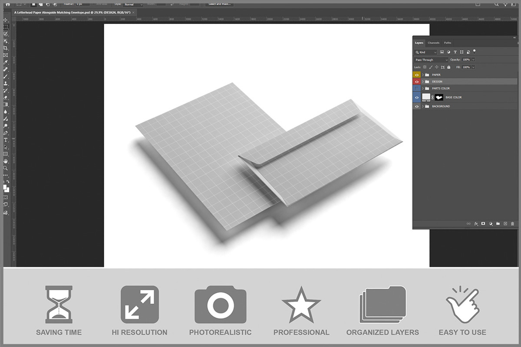Select the Object Selection tool
Screen dimensions: 521x347
point(6,41)
